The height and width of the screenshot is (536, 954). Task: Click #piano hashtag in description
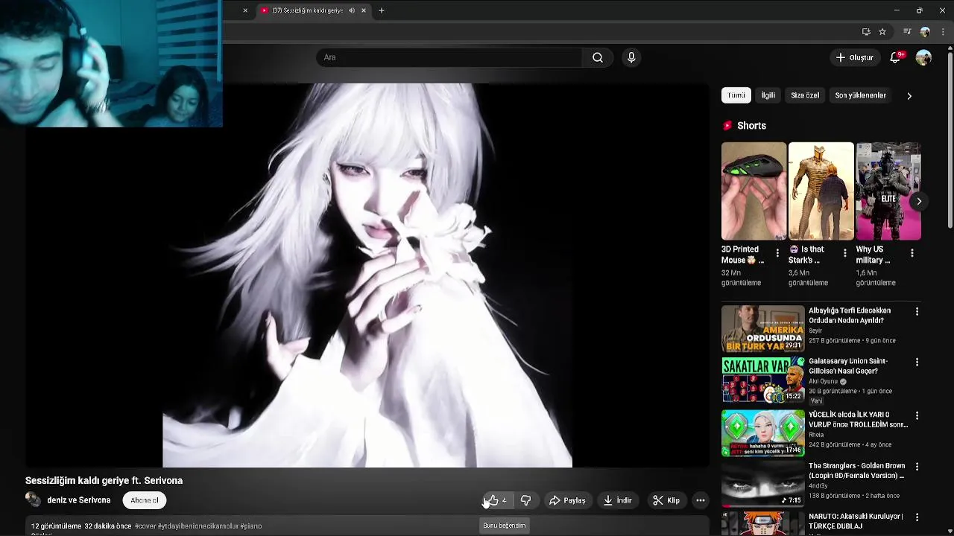tap(251, 526)
